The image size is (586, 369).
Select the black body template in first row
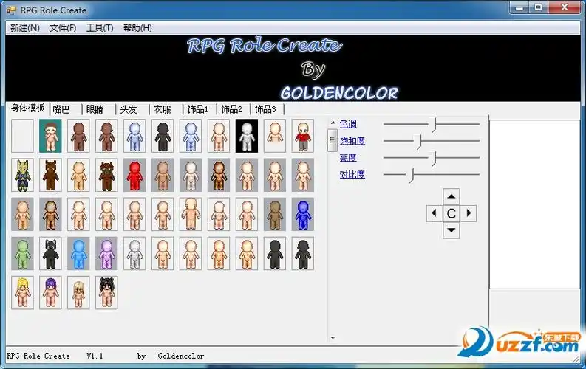163,136
